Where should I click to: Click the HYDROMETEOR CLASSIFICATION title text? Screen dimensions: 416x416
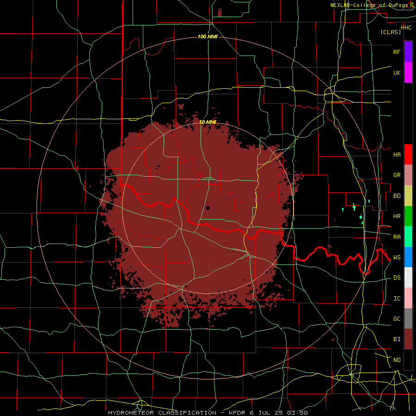162,413
